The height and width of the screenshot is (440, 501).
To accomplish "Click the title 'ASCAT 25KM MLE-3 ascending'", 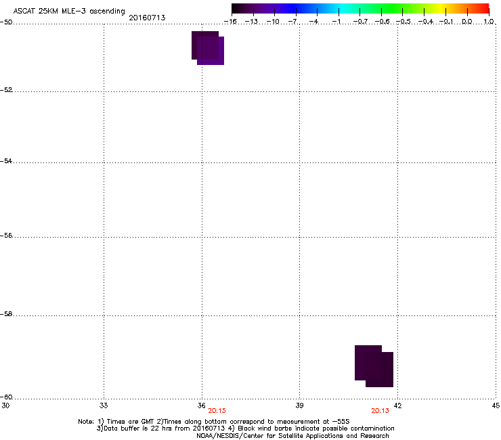I will tap(69, 12).
